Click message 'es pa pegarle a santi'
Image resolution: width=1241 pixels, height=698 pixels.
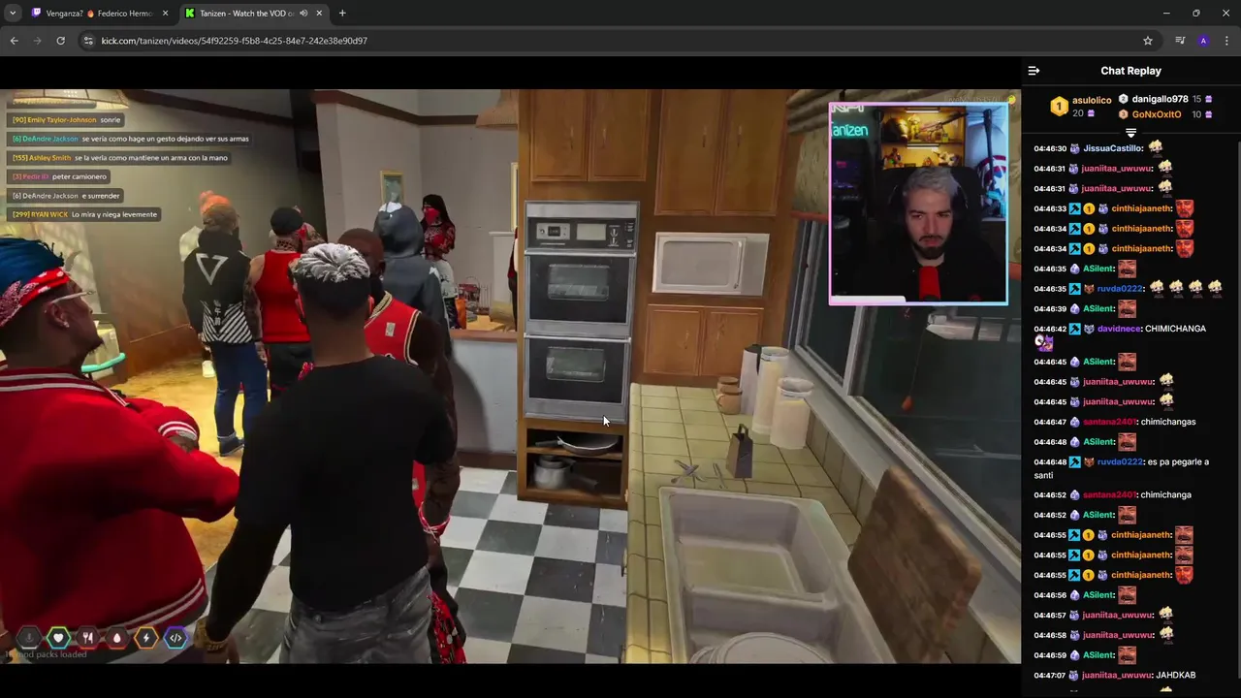(x=1122, y=468)
